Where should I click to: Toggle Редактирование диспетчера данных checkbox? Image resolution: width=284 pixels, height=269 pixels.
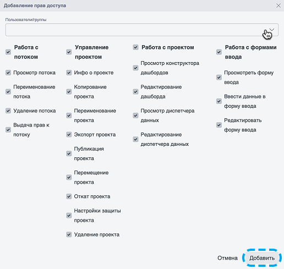coord(135,139)
